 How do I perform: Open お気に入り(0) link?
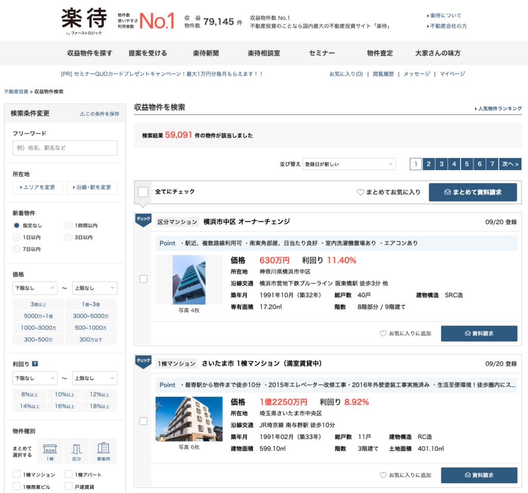(346, 74)
